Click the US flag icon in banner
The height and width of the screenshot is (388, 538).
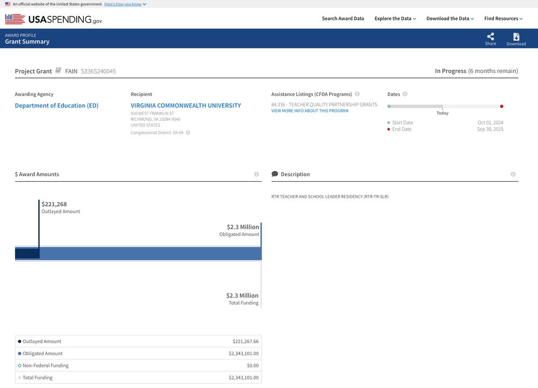(8, 4)
